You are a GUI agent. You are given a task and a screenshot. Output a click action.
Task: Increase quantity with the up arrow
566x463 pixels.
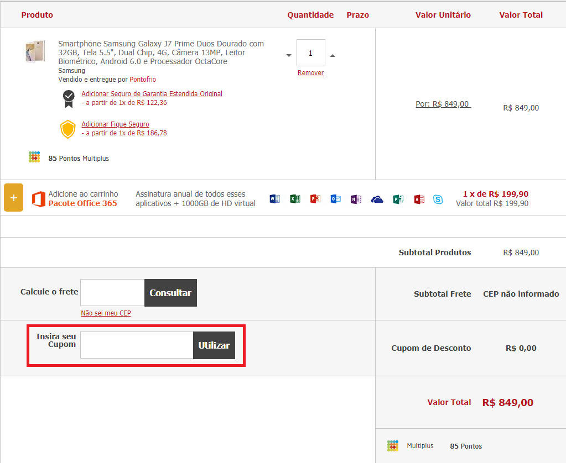pyautogui.click(x=333, y=55)
